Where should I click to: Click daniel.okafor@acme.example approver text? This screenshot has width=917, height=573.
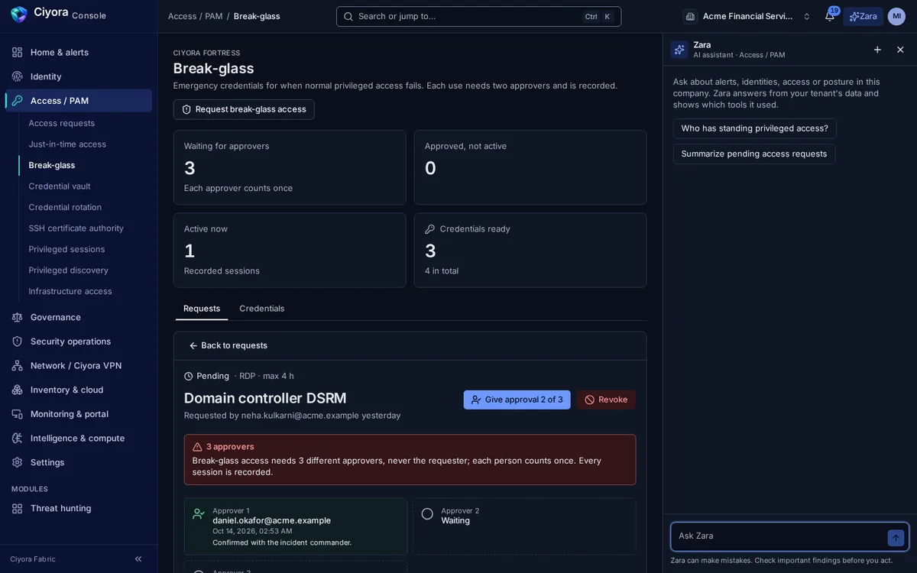(272, 520)
